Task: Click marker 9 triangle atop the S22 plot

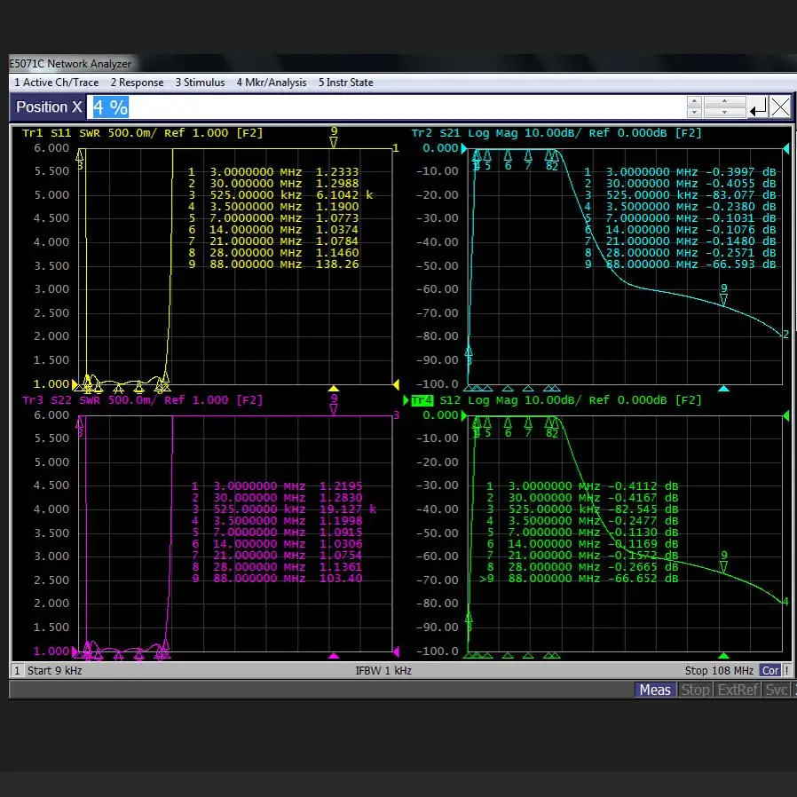Action: [334, 409]
